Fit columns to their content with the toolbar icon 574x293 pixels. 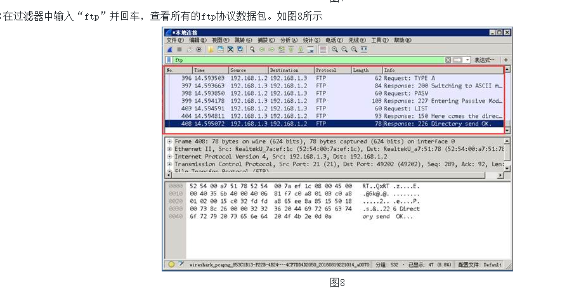point(364,49)
